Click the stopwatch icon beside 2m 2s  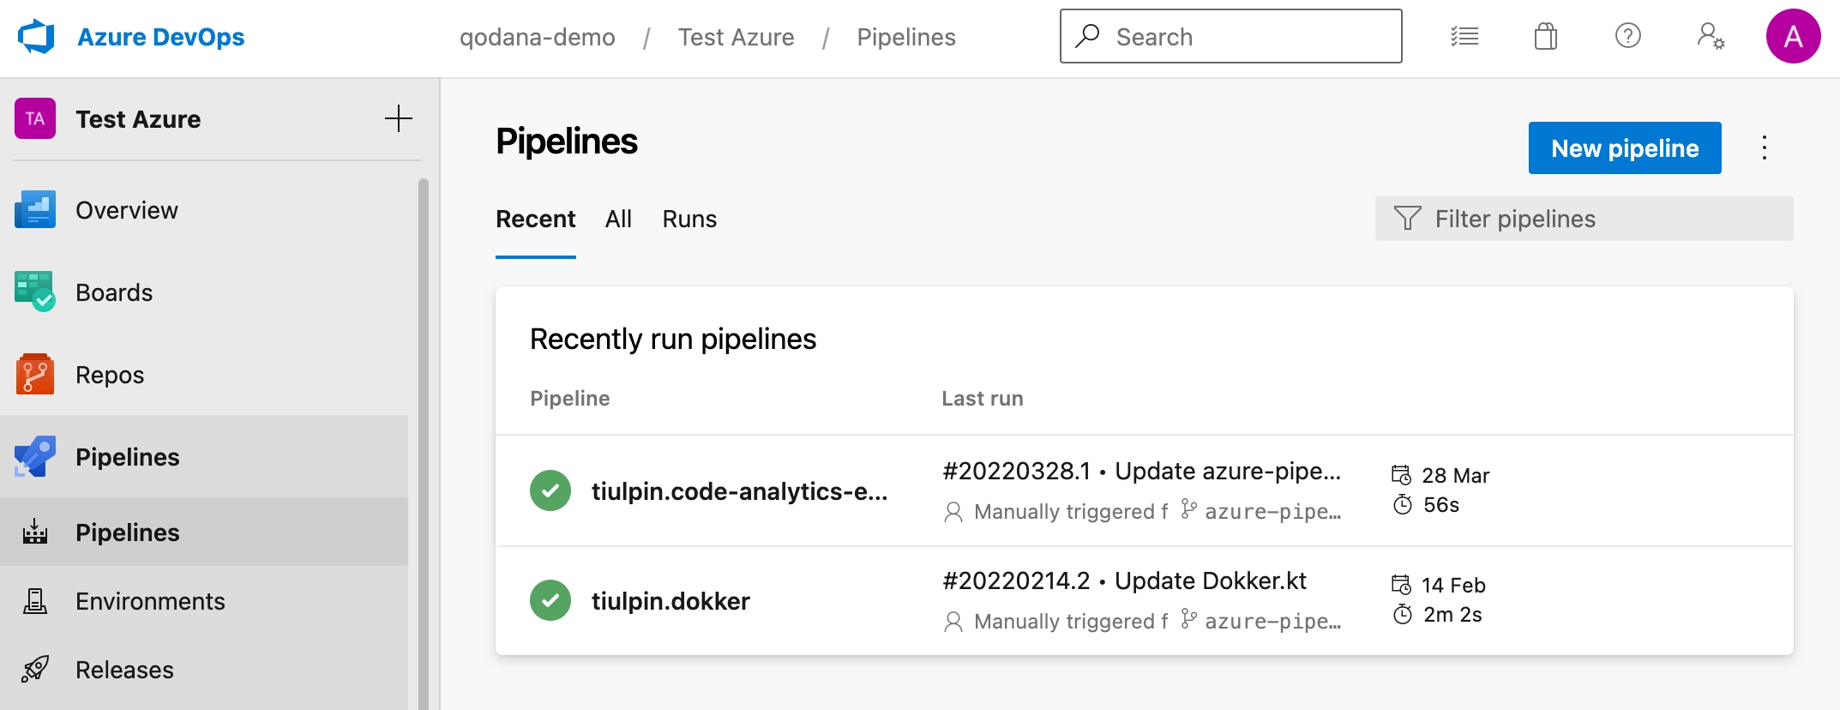(x=1402, y=614)
